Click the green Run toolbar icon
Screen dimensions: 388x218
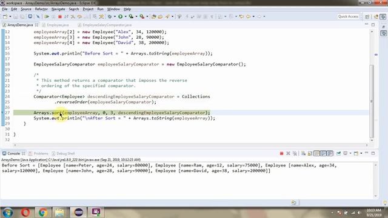[120, 16]
